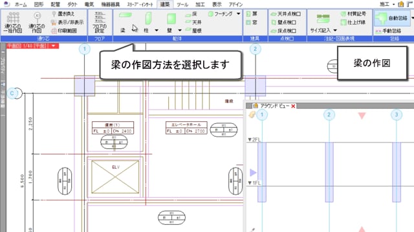414x232 pixels.
Task: Click grid bubble C on the plan
Action: coord(12,93)
